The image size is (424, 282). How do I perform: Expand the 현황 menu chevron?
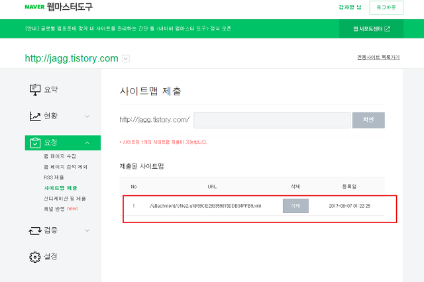(x=87, y=117)
